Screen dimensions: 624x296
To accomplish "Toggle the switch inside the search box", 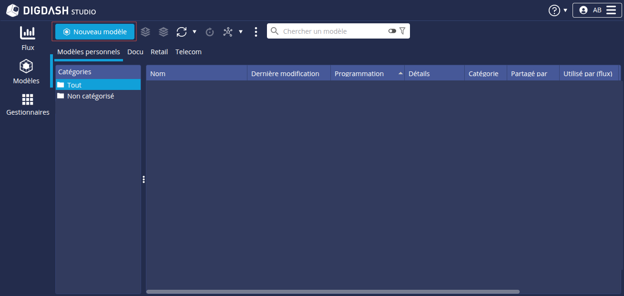I will (x=392, y=31).
